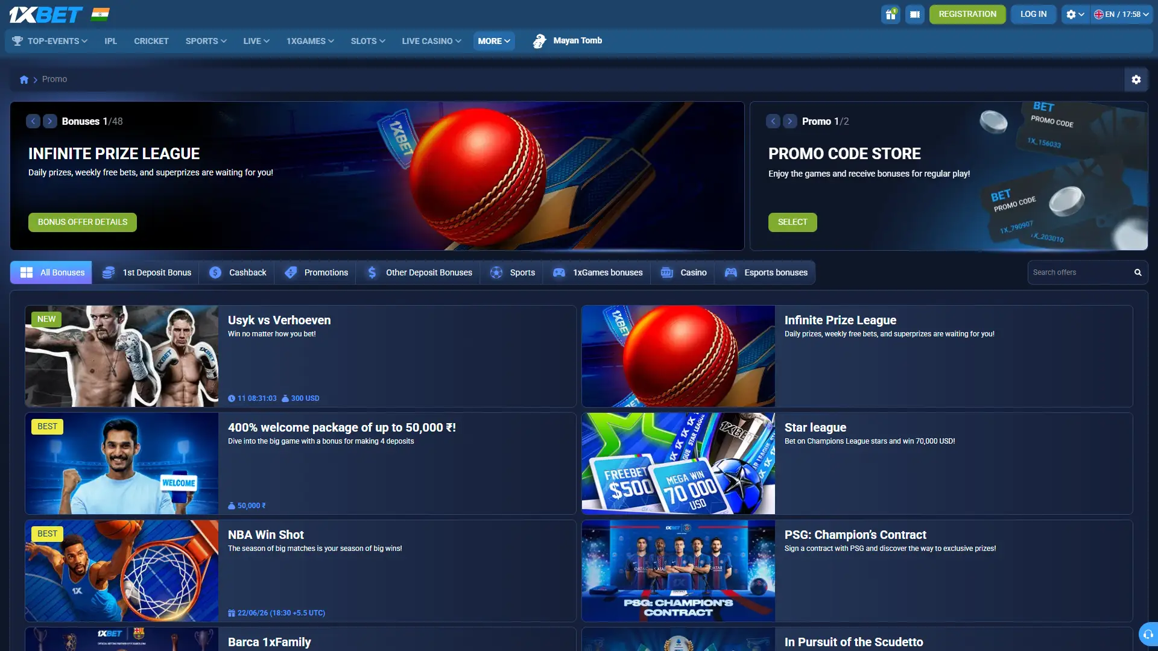Open NBA Win Shot basketball thumbnail
This screenshot has width=1158, height=651.
coord(122,571)
